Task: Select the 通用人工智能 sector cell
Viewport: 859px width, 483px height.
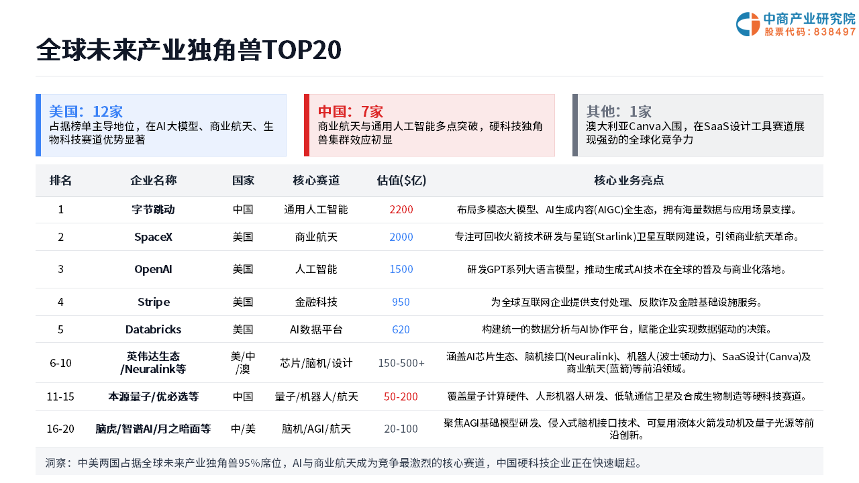Action: (316, 209)
